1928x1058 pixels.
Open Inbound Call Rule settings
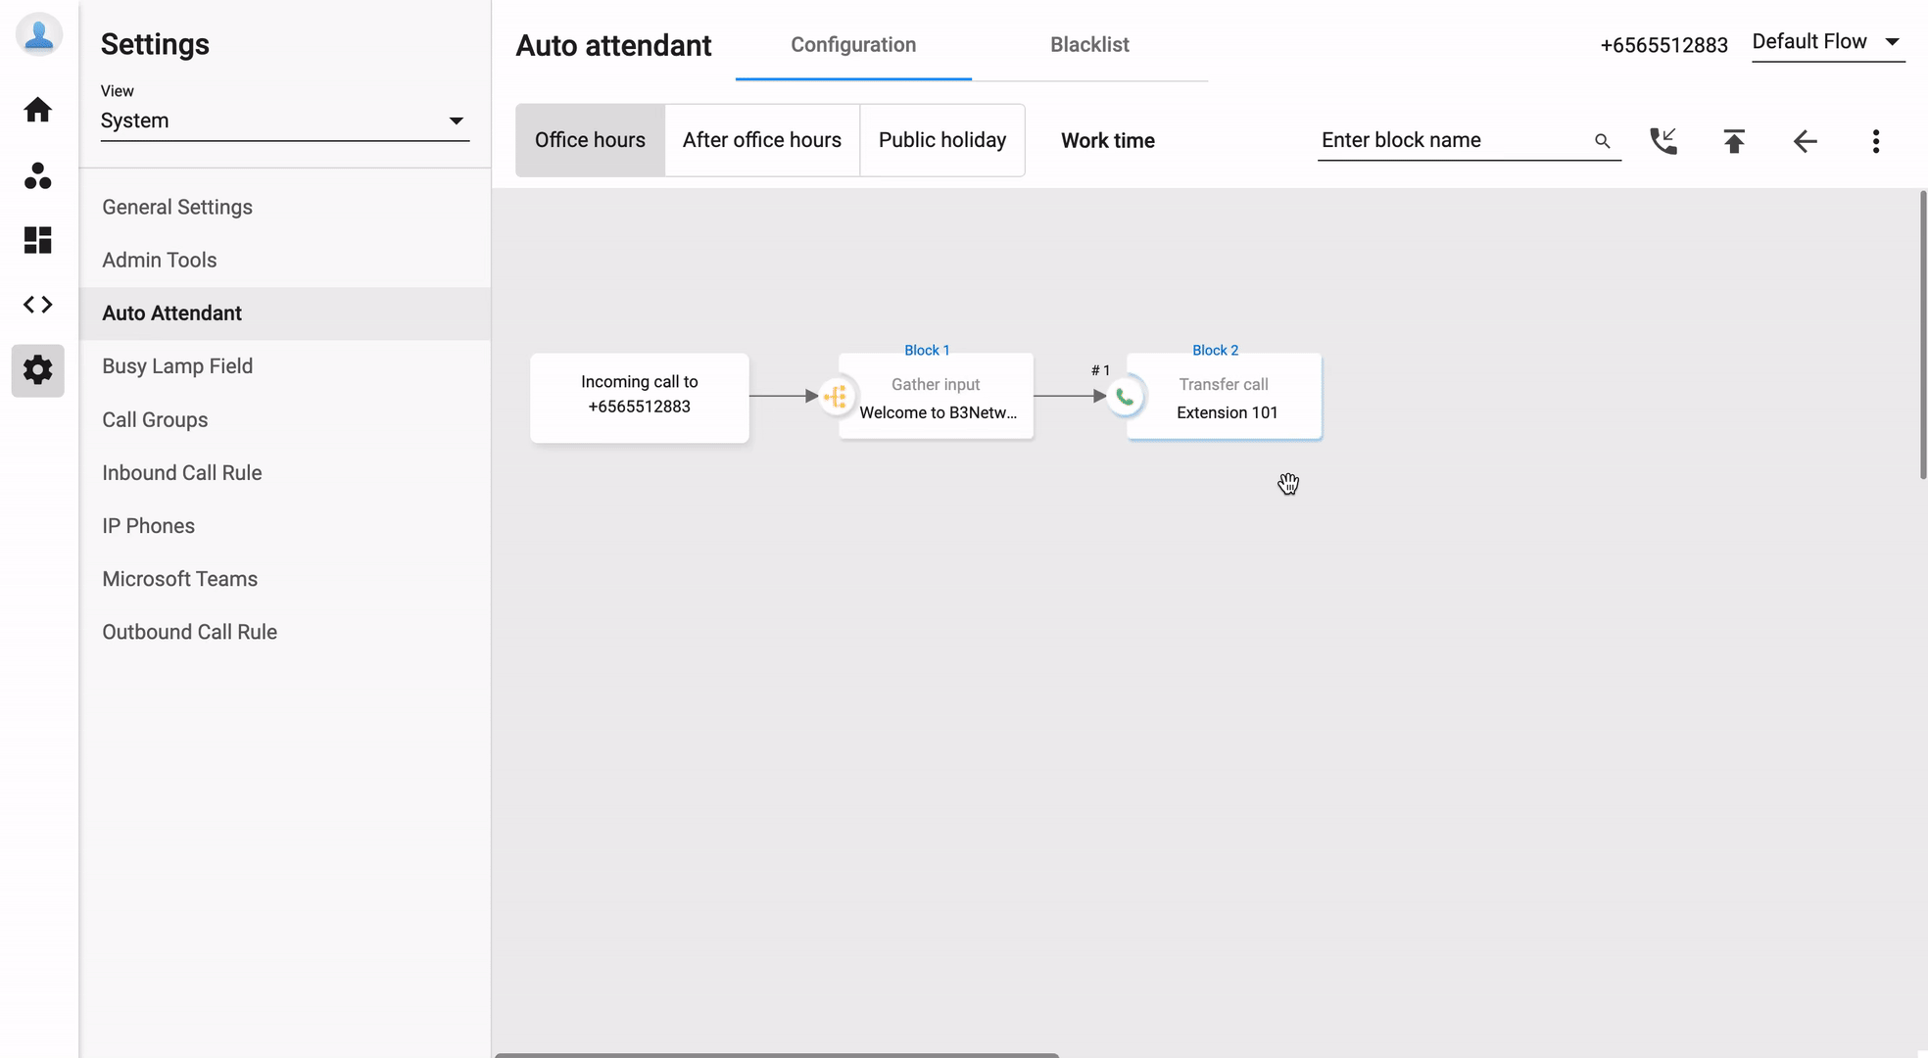point(182,473)
